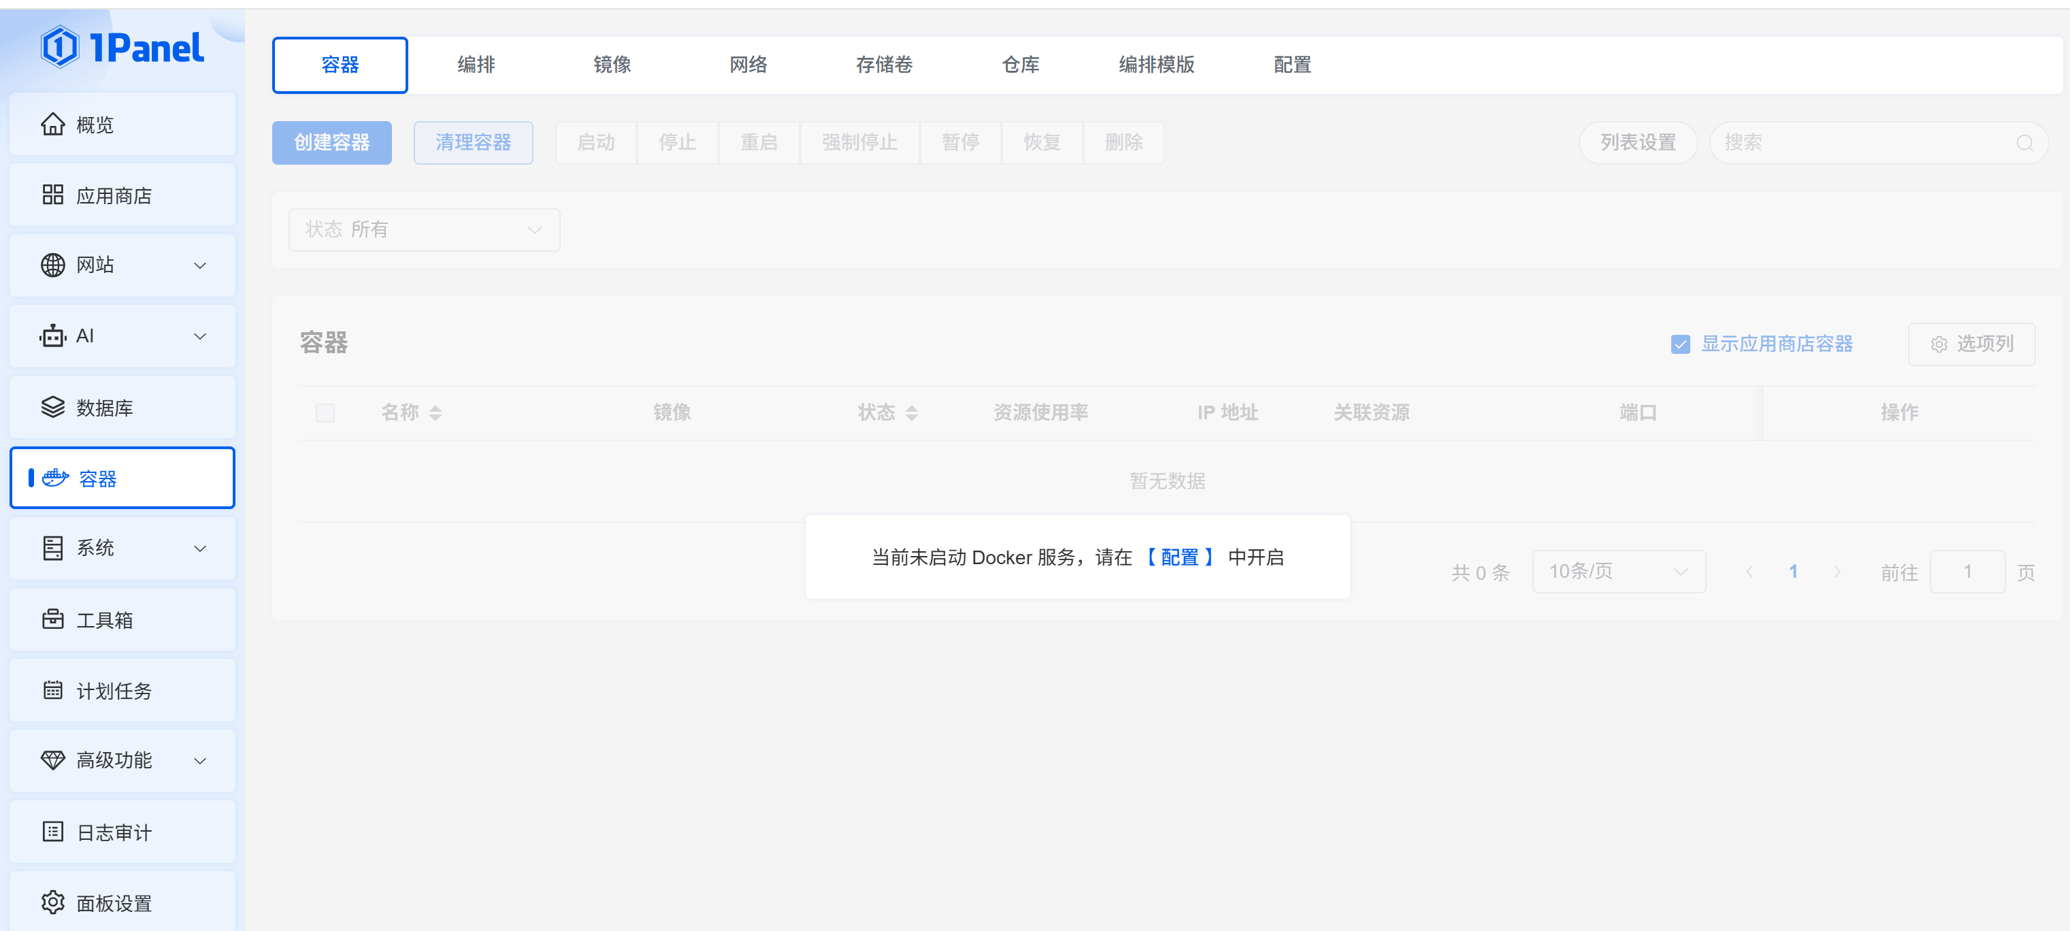Expand the Website sidebar menu
This screenshot has width=2070, height=931.
(x=200, y=265)
